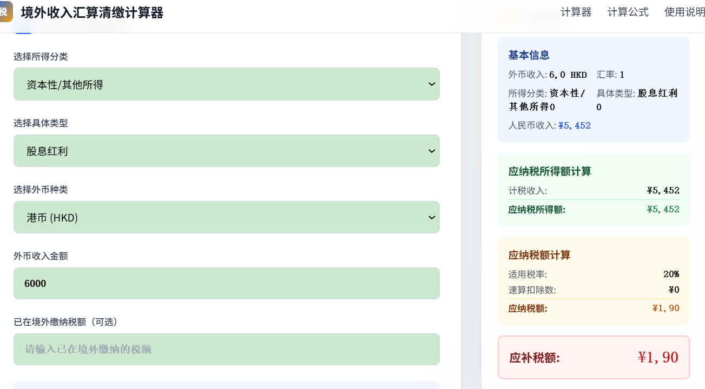Viewport: 705px width, 389px height.
Task: Click the 应纳税额计算 section heading
Action: coord(539,255)
